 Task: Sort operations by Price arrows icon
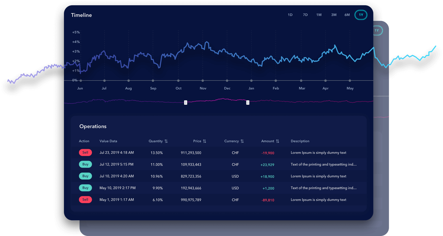[205, 141]
